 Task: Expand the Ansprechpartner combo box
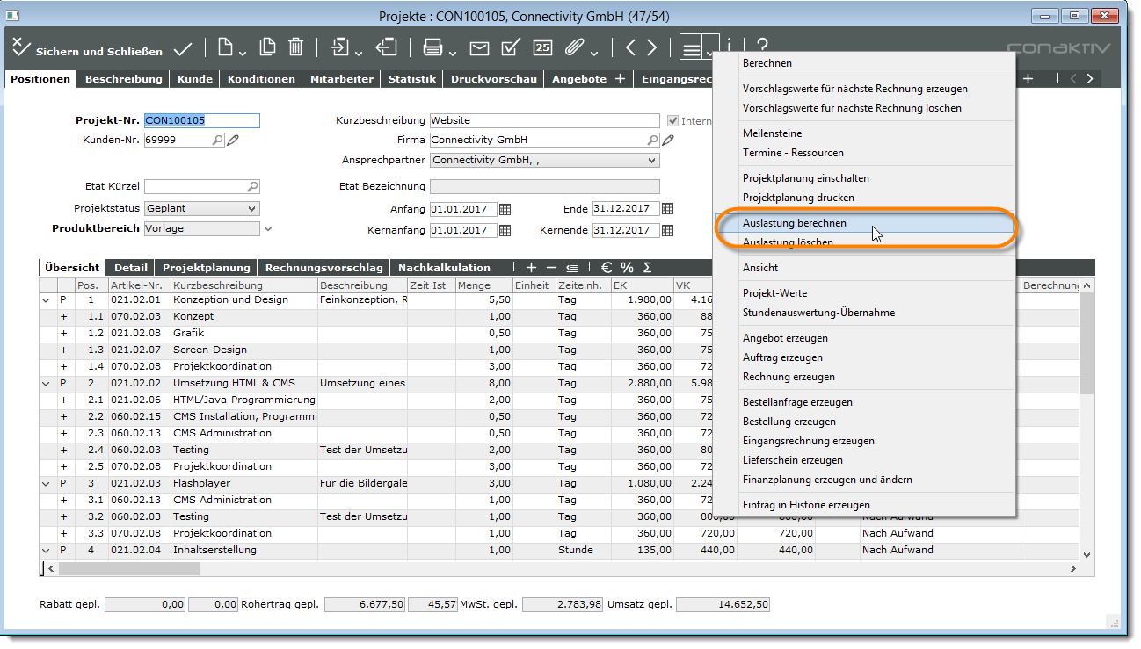pyautogui.click(x=651, y=161)
